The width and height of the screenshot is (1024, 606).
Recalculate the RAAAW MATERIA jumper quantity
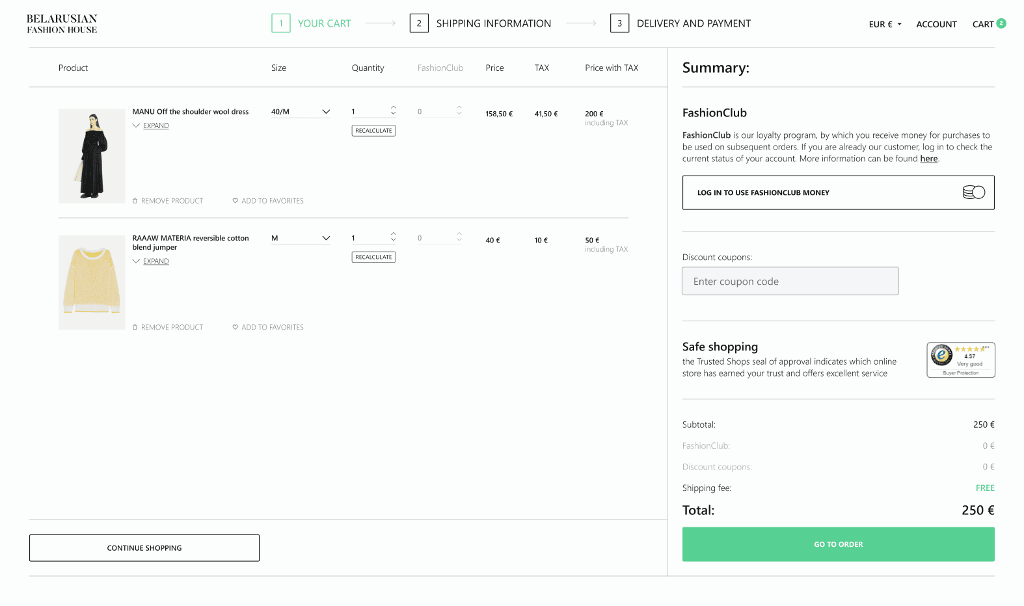click(x=373, y=257)
